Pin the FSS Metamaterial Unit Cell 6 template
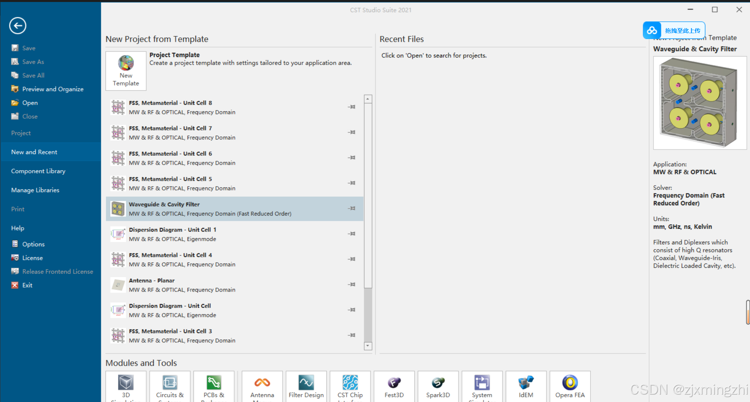The width and height of the screenshot is (750, 402). (352, 158)
